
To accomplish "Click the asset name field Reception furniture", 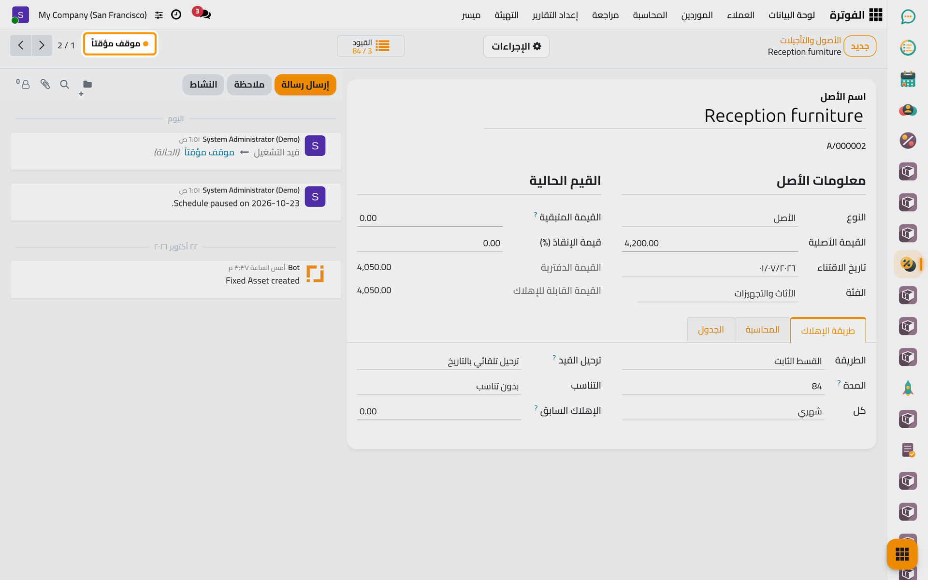I will pos(675,116).
